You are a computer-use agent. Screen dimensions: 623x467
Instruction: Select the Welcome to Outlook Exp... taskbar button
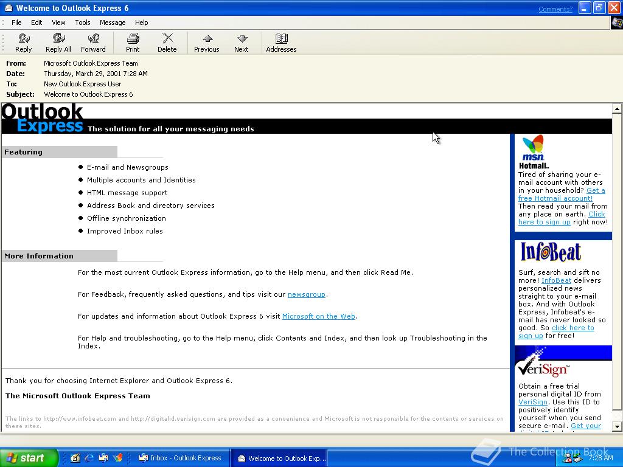pyautogui.click(x=280, y=458)
